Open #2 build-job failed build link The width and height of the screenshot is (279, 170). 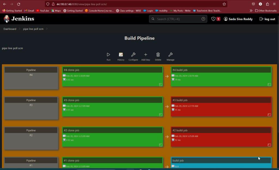(180, 130)
